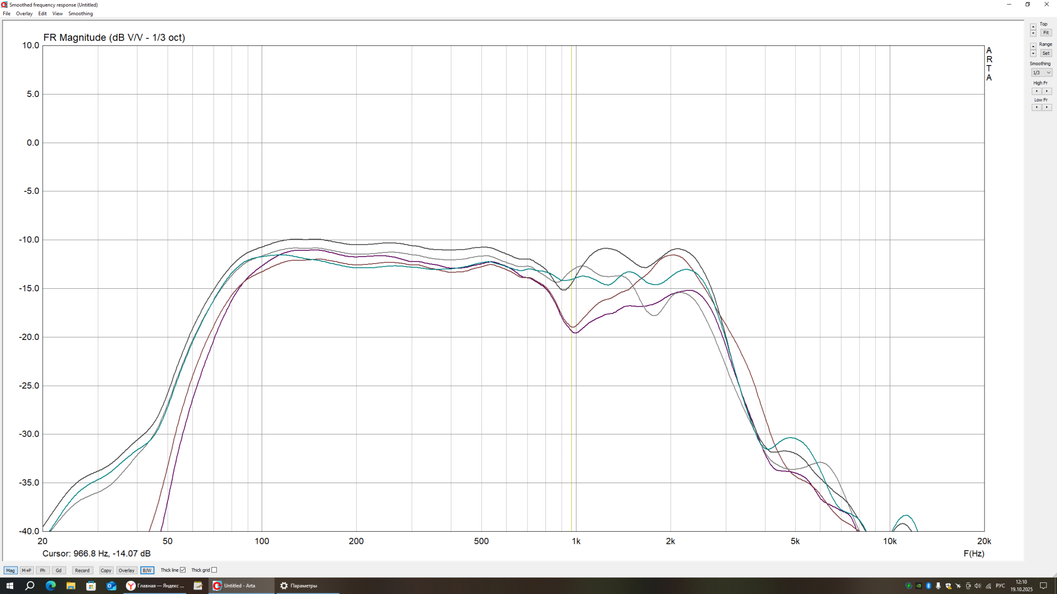This screenshot has width=1057, height=594.
Task: Uncheck the Thick line checkbox
Action: (183, 570)
